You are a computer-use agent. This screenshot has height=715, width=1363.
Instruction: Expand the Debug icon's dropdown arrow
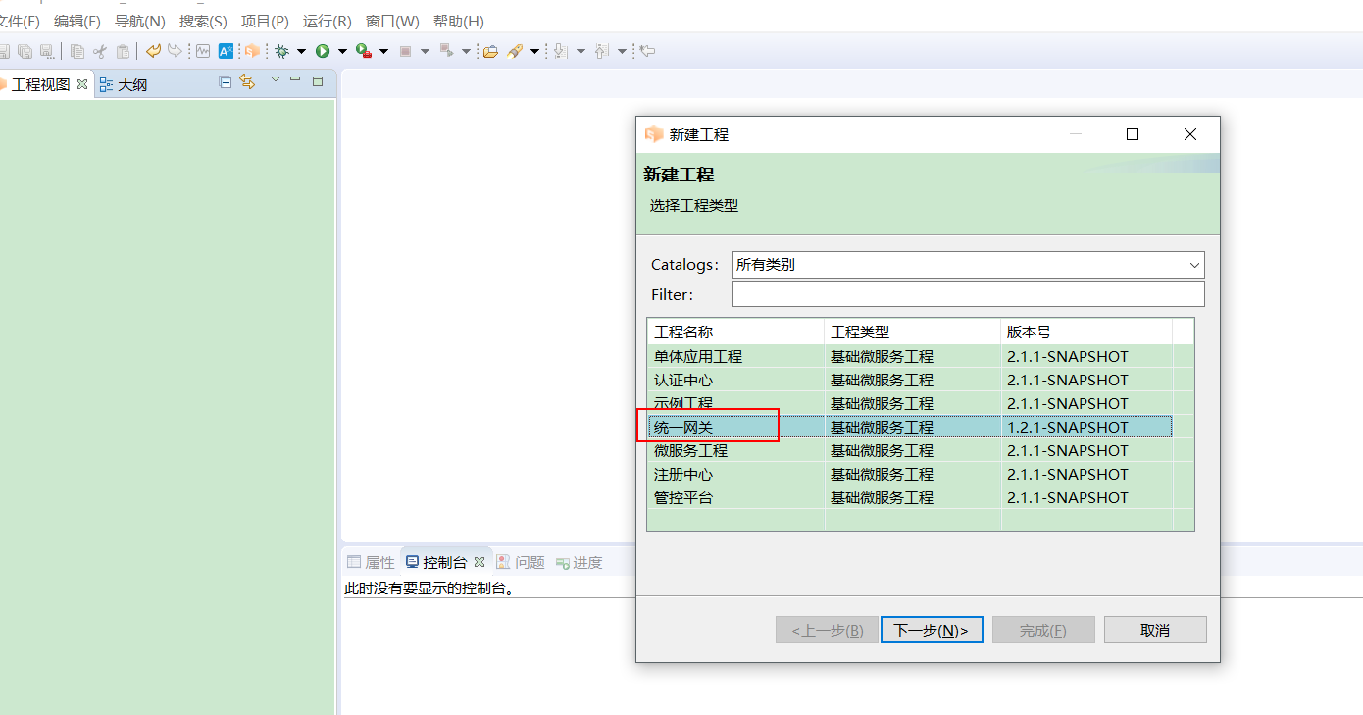[301, 51]
